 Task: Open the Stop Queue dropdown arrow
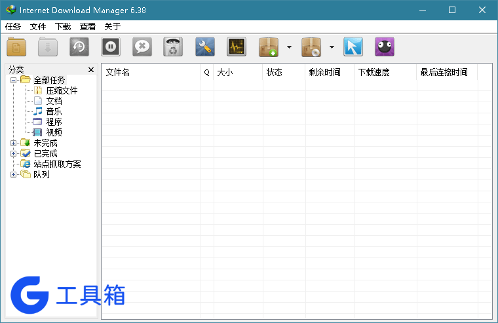[x=332, y=47]
